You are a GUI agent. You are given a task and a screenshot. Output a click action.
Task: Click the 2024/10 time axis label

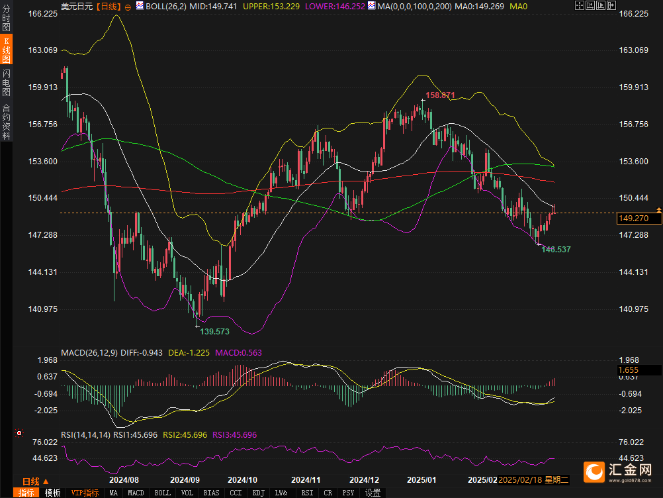coord(242,480)
